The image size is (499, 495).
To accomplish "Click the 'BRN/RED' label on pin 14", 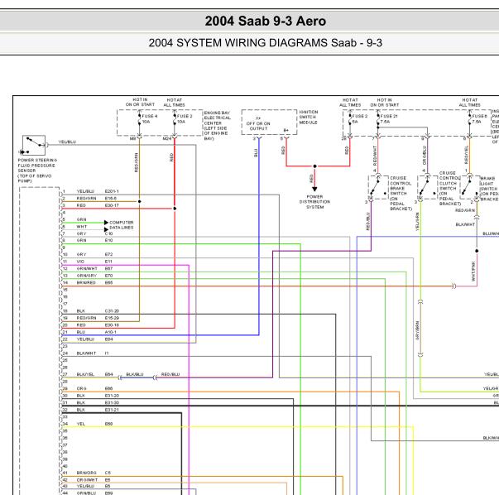I will pyautogui.click(x=86, y=282).
